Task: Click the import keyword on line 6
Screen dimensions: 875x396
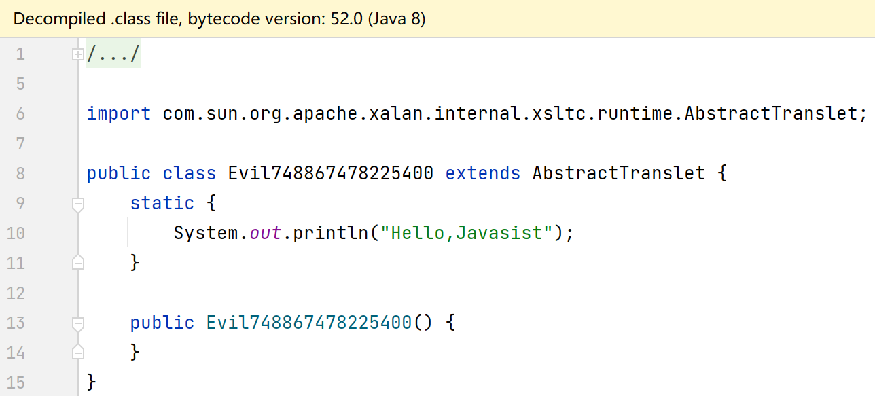Action: (119, 113)
